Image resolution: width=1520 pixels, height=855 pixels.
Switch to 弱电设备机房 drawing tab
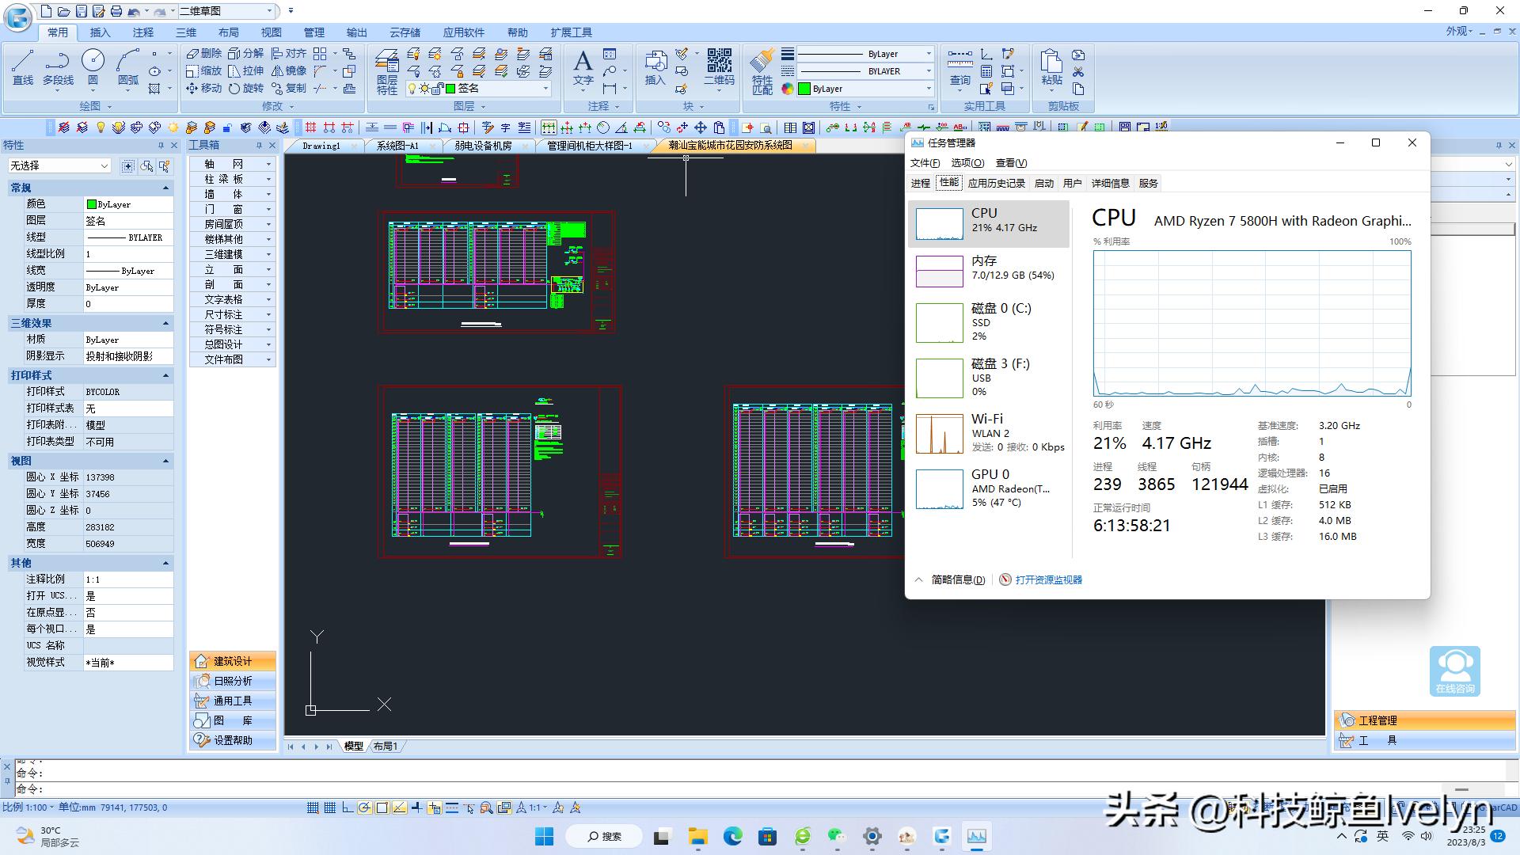point(483,146)
